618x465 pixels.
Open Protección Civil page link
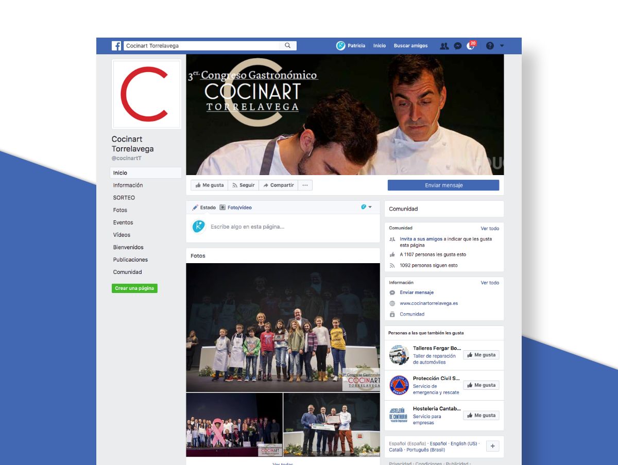click(x=436, y=378)
